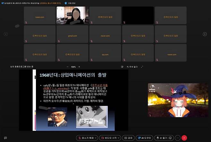The image size is (211, 142).
Task: Click muted mic icon on avatar self-view
Action: (150, 115)
